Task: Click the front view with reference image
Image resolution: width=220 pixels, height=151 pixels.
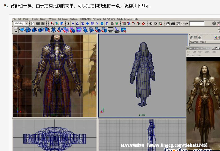Action: click(55, 76)
